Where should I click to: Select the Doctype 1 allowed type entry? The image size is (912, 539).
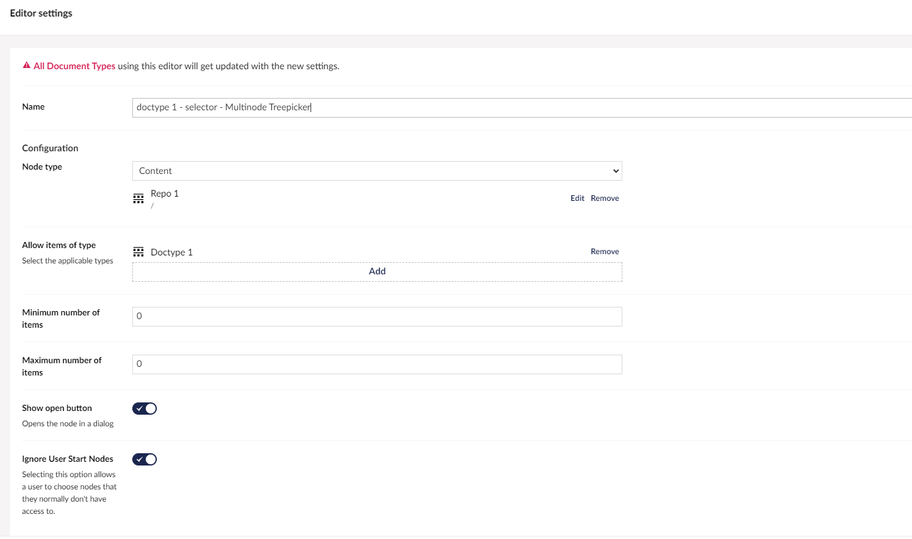point(171,252)
